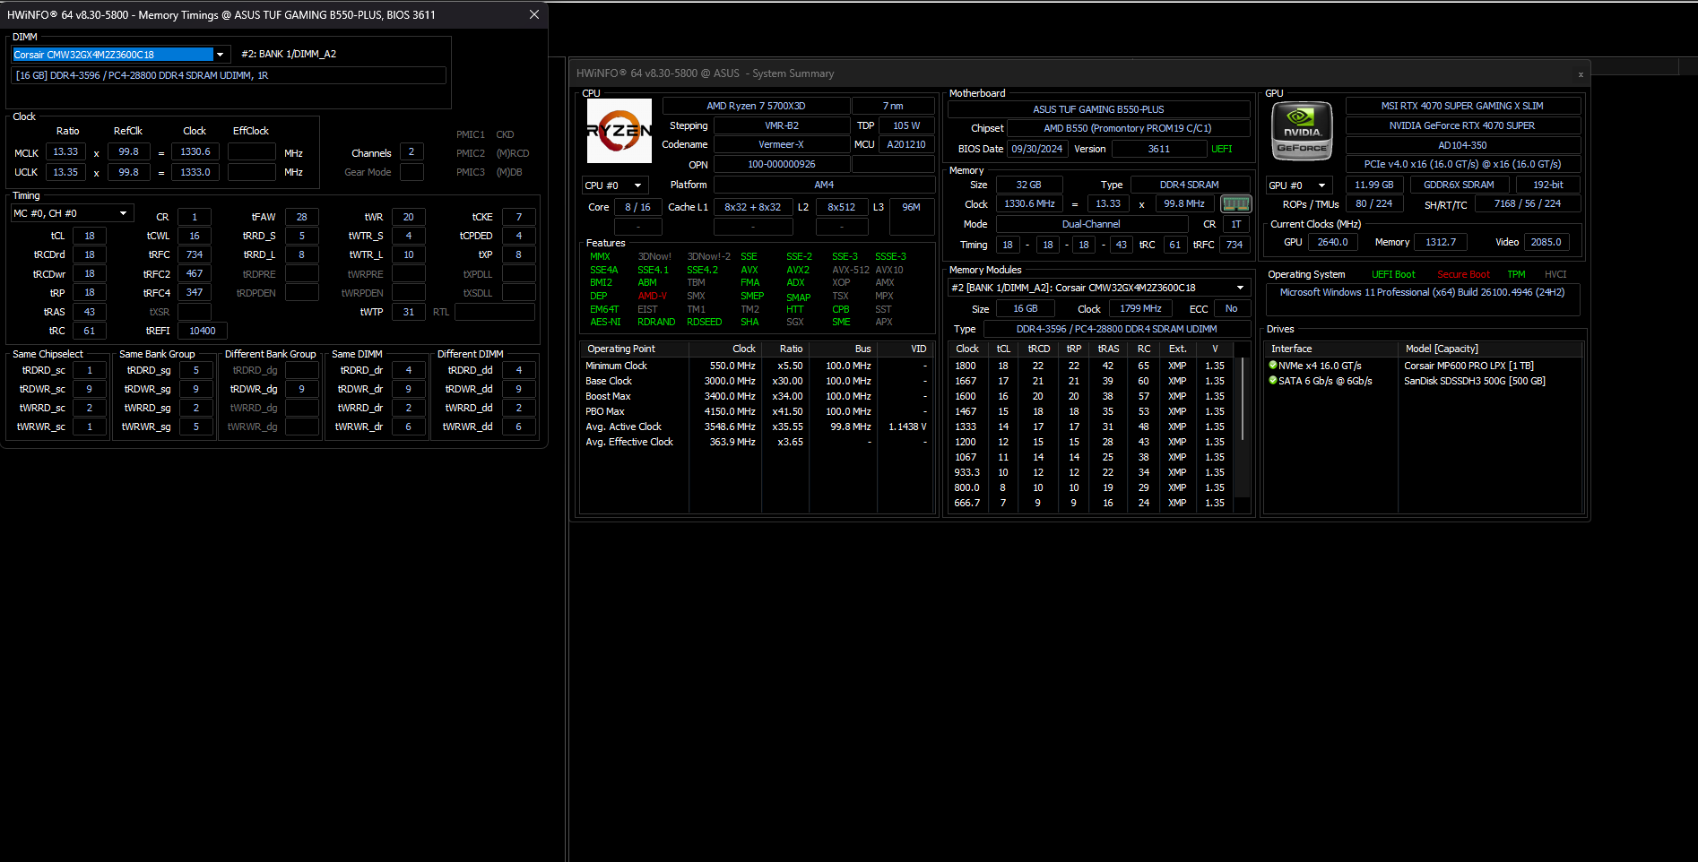The height and width of the screenshot is (862, 1698).
Task: Select the Corsair MP600 PRO LPX drive row
Action: click(x=1423, y=366)
